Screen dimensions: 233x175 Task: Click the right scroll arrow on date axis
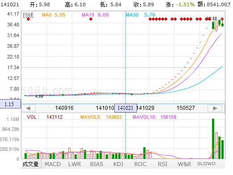click(215, 108)
